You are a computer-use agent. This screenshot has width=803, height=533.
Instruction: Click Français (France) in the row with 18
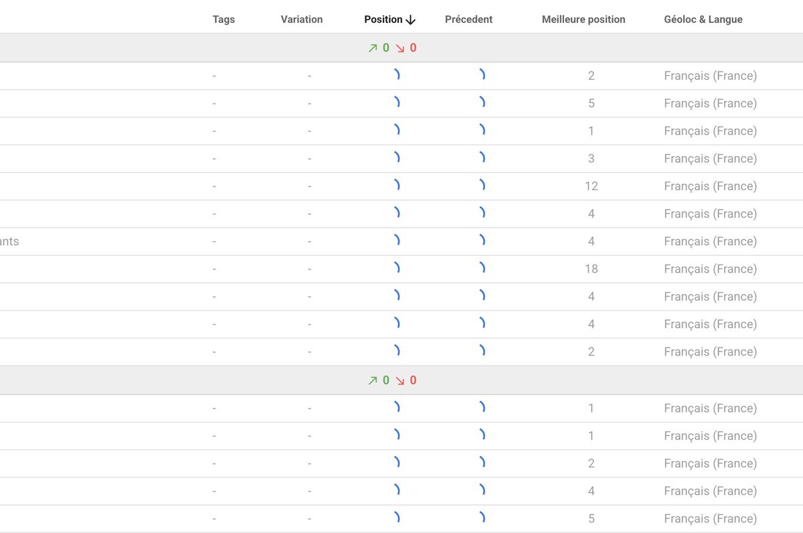pos(711,269)
